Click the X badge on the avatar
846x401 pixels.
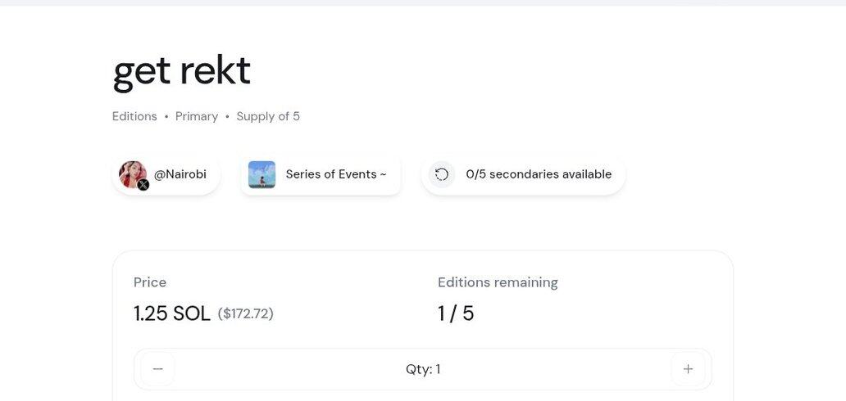tap(143, 185)
